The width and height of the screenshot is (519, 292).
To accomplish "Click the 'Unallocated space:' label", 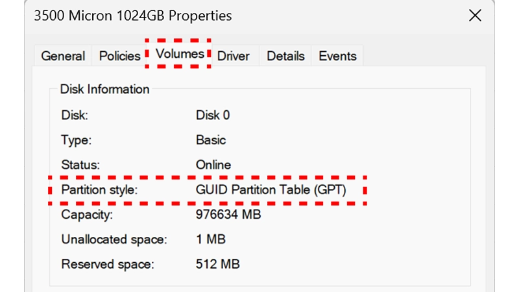I will click(114, 239).
